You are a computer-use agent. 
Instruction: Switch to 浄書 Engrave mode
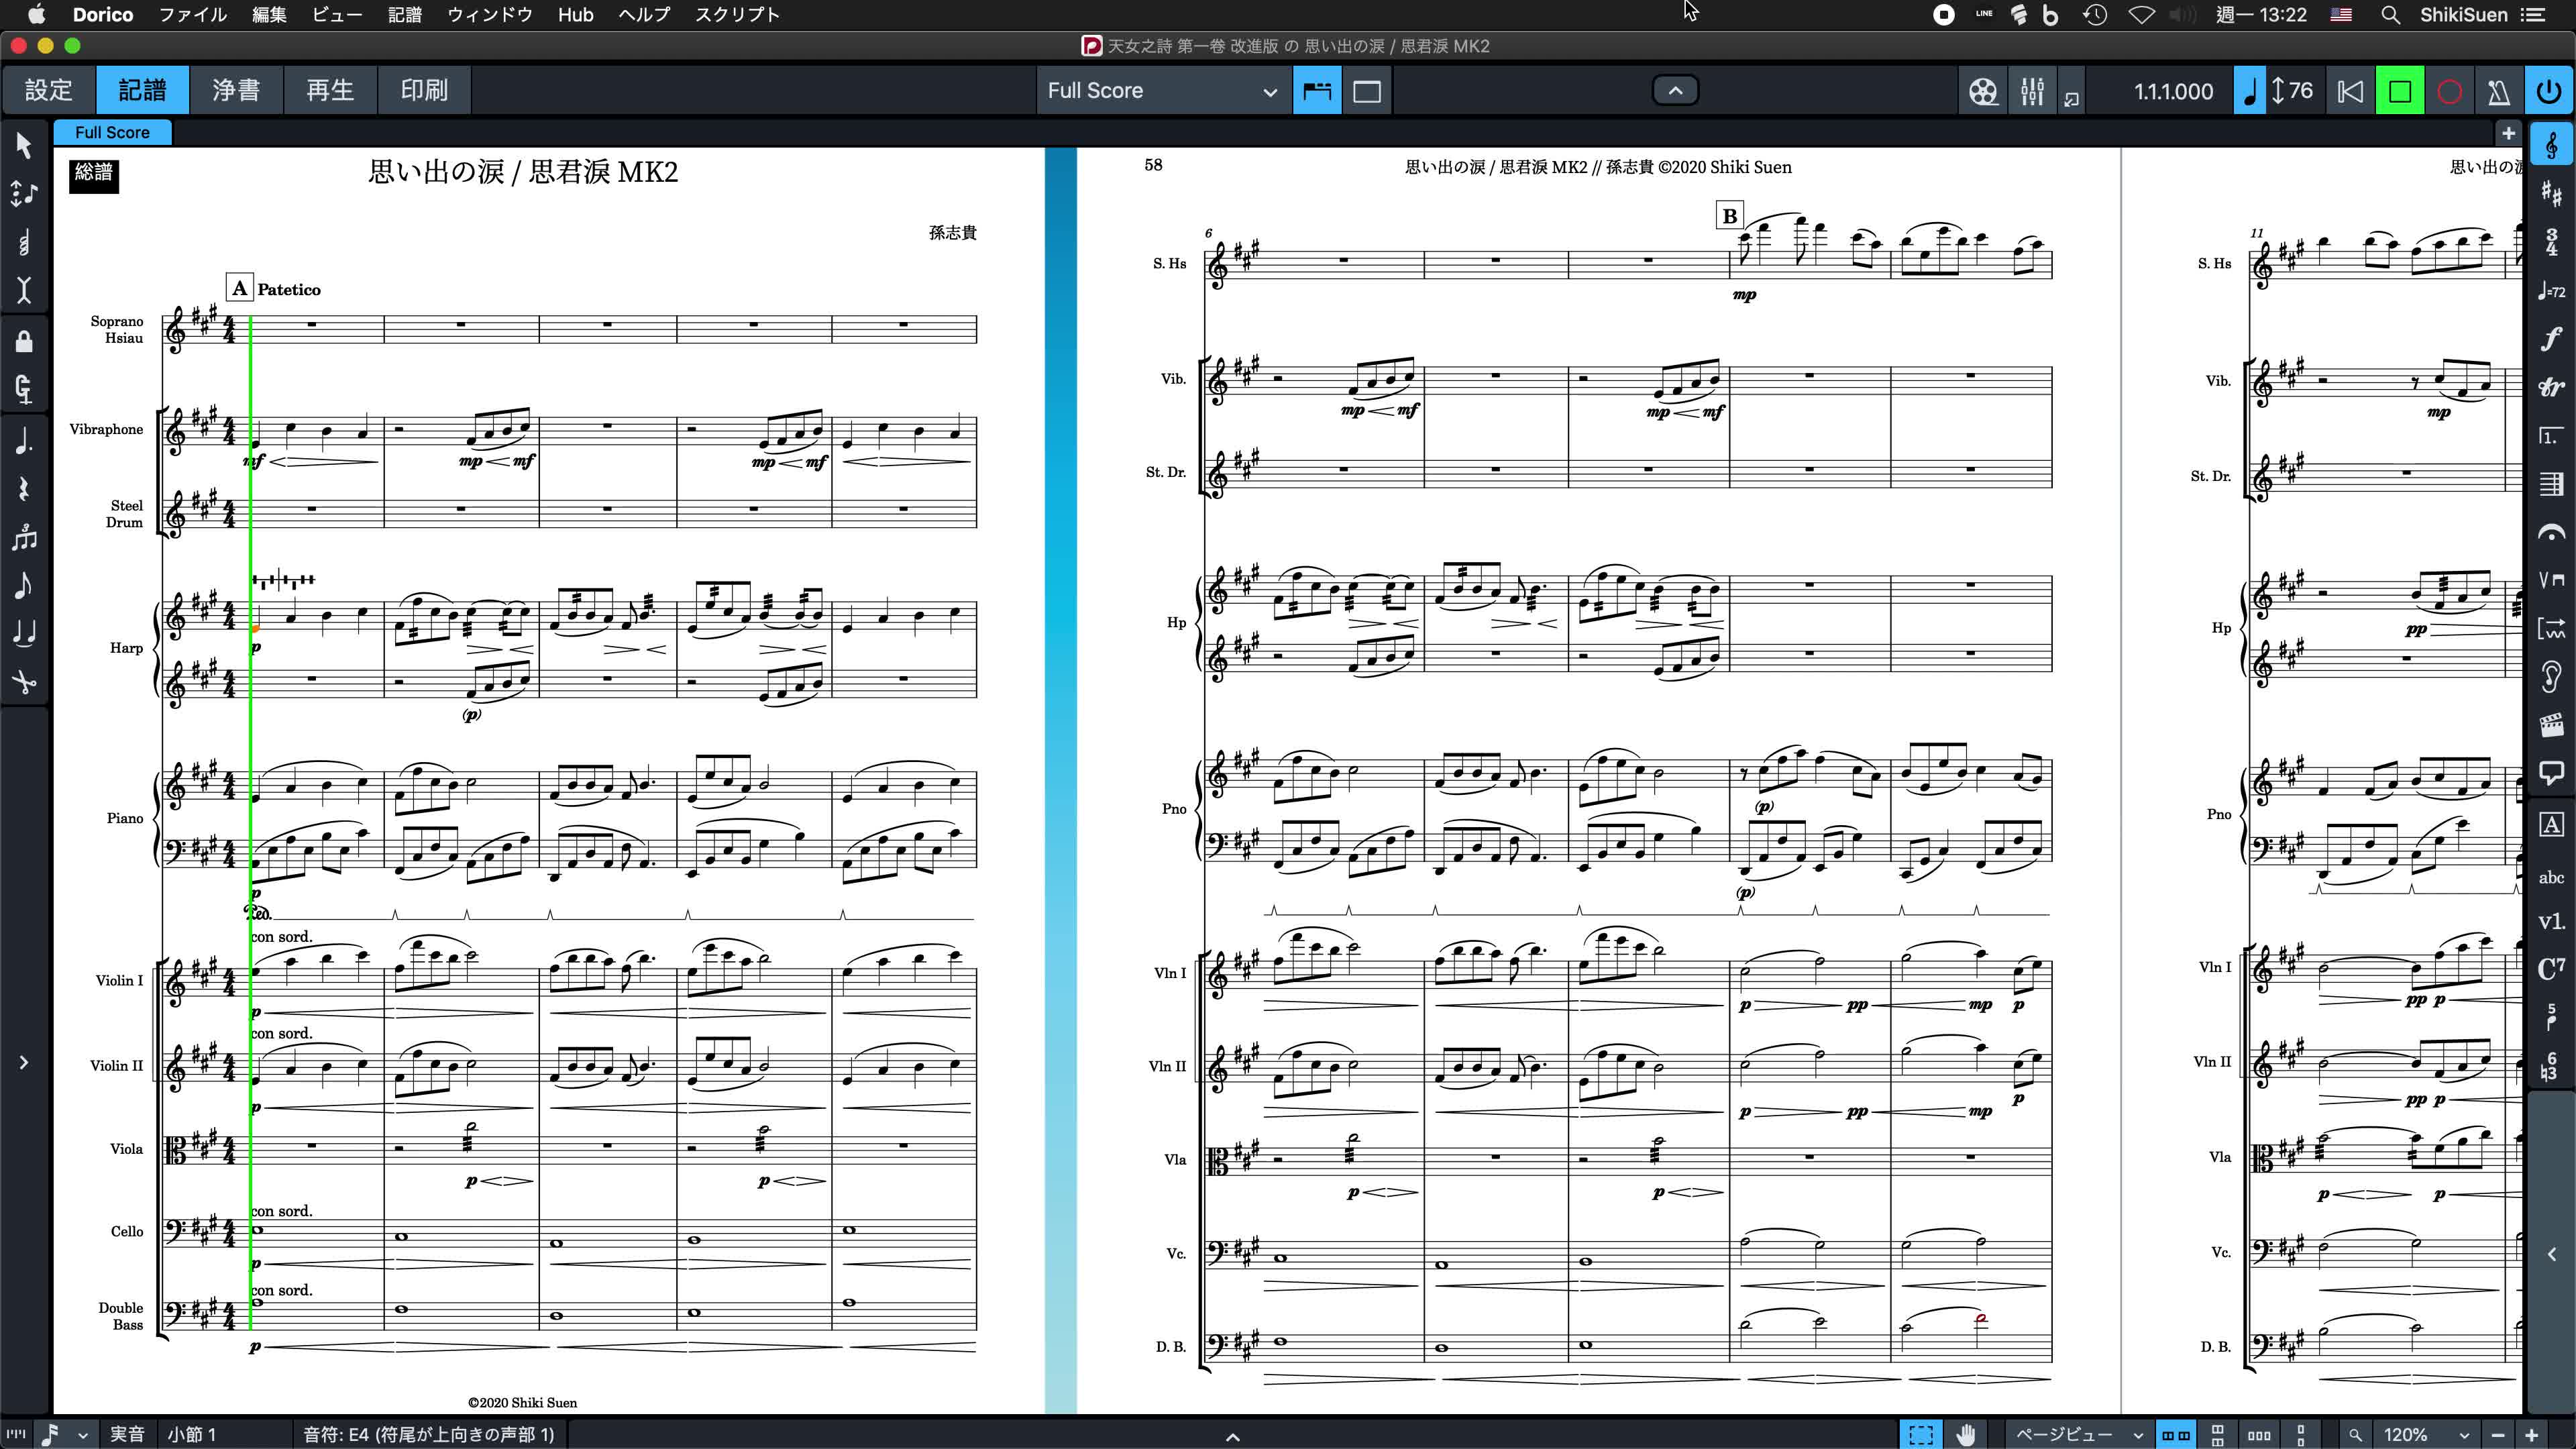(236, 90)
